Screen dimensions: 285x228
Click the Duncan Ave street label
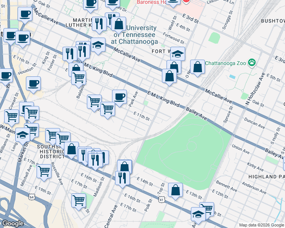tap(254, 123)
